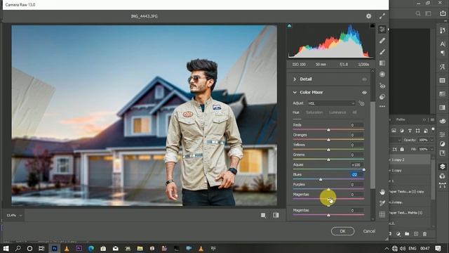This screenshot has height=253, width=449.
Task: Open Photoshop workspace switcher icon
Action: point(429,13)
